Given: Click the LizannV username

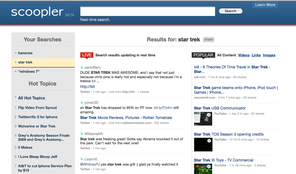Looking at the screenshot, I should [91, 159].
